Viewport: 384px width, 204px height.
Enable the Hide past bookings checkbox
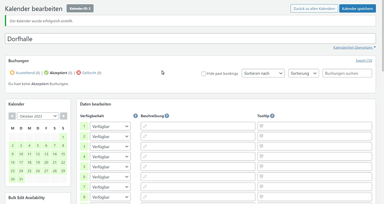[204, 74]
